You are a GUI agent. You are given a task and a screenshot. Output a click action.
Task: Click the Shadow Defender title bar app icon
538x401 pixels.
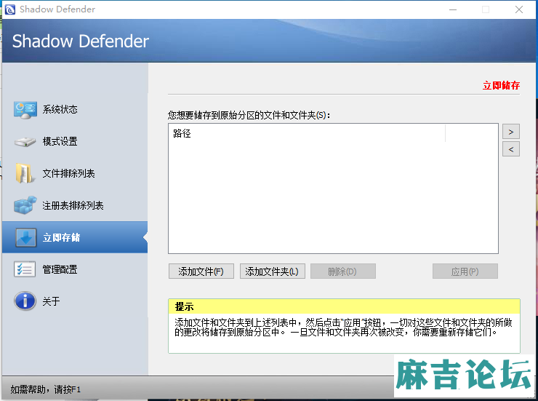click(10, 9)
